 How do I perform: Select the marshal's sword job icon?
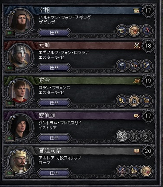pyautogui.click(x=146, y=66)
